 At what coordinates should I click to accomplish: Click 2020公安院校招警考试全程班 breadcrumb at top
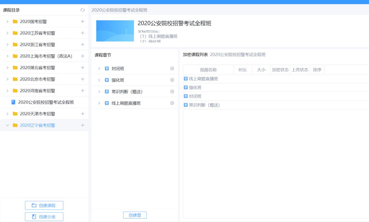point(119,10)
